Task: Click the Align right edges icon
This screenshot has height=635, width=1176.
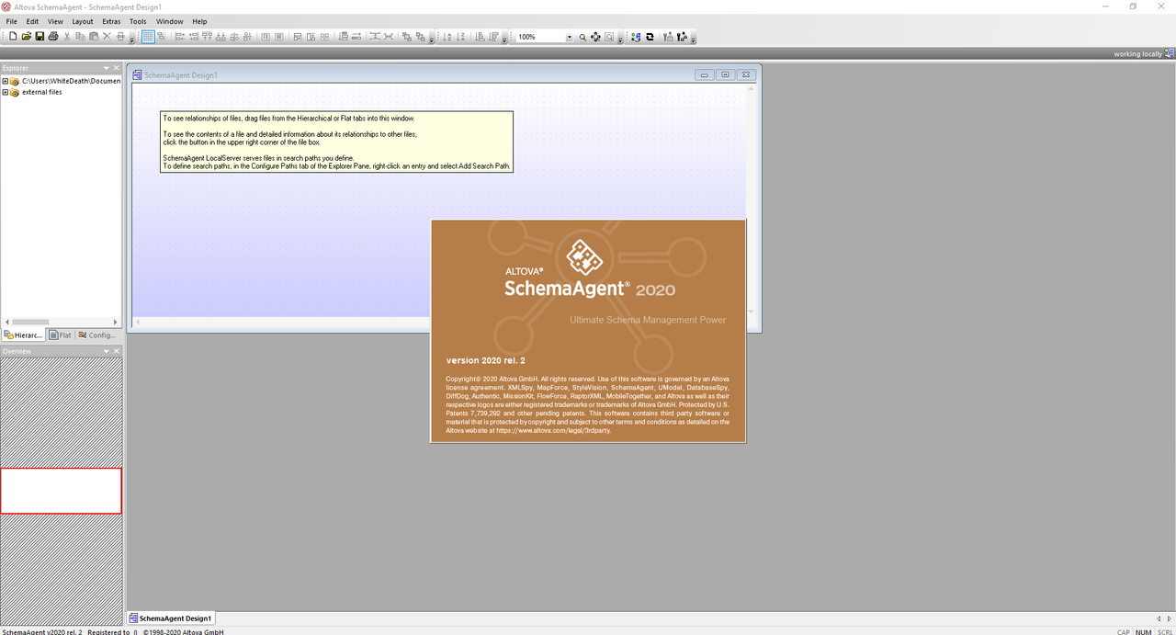Action: point(194,37)
